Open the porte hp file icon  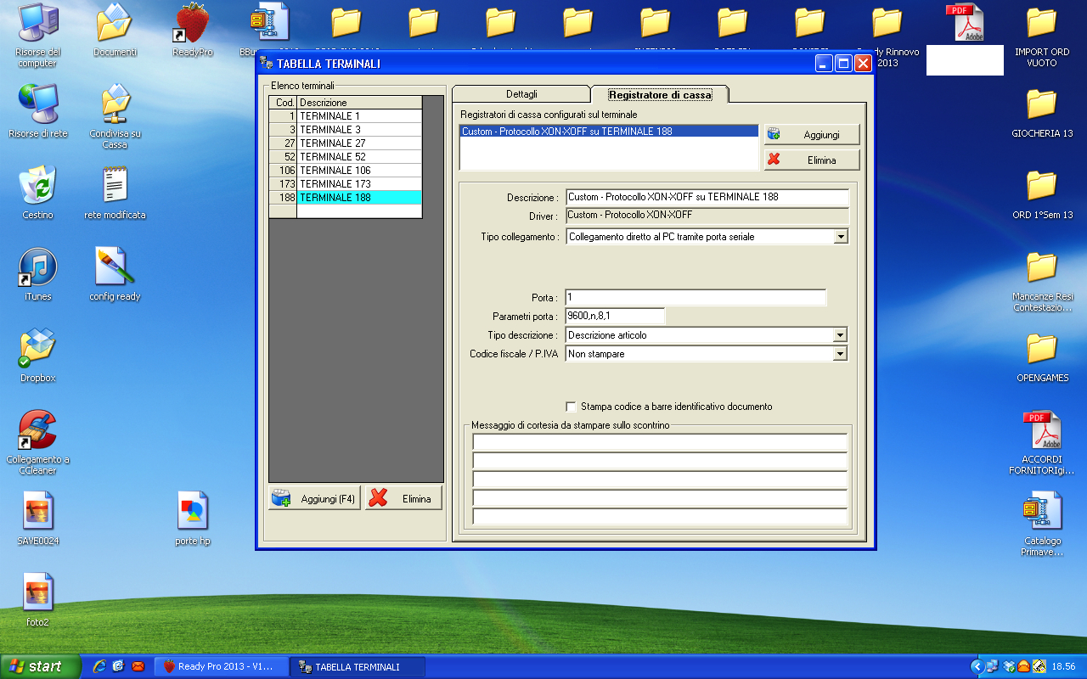click(x=193, y=518)
